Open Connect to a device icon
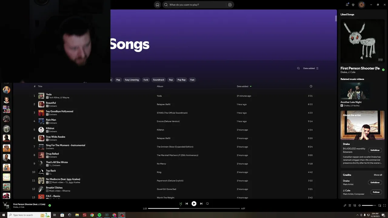Image resolution: width=388 pixels, height=218 pixels. (354, 205)
